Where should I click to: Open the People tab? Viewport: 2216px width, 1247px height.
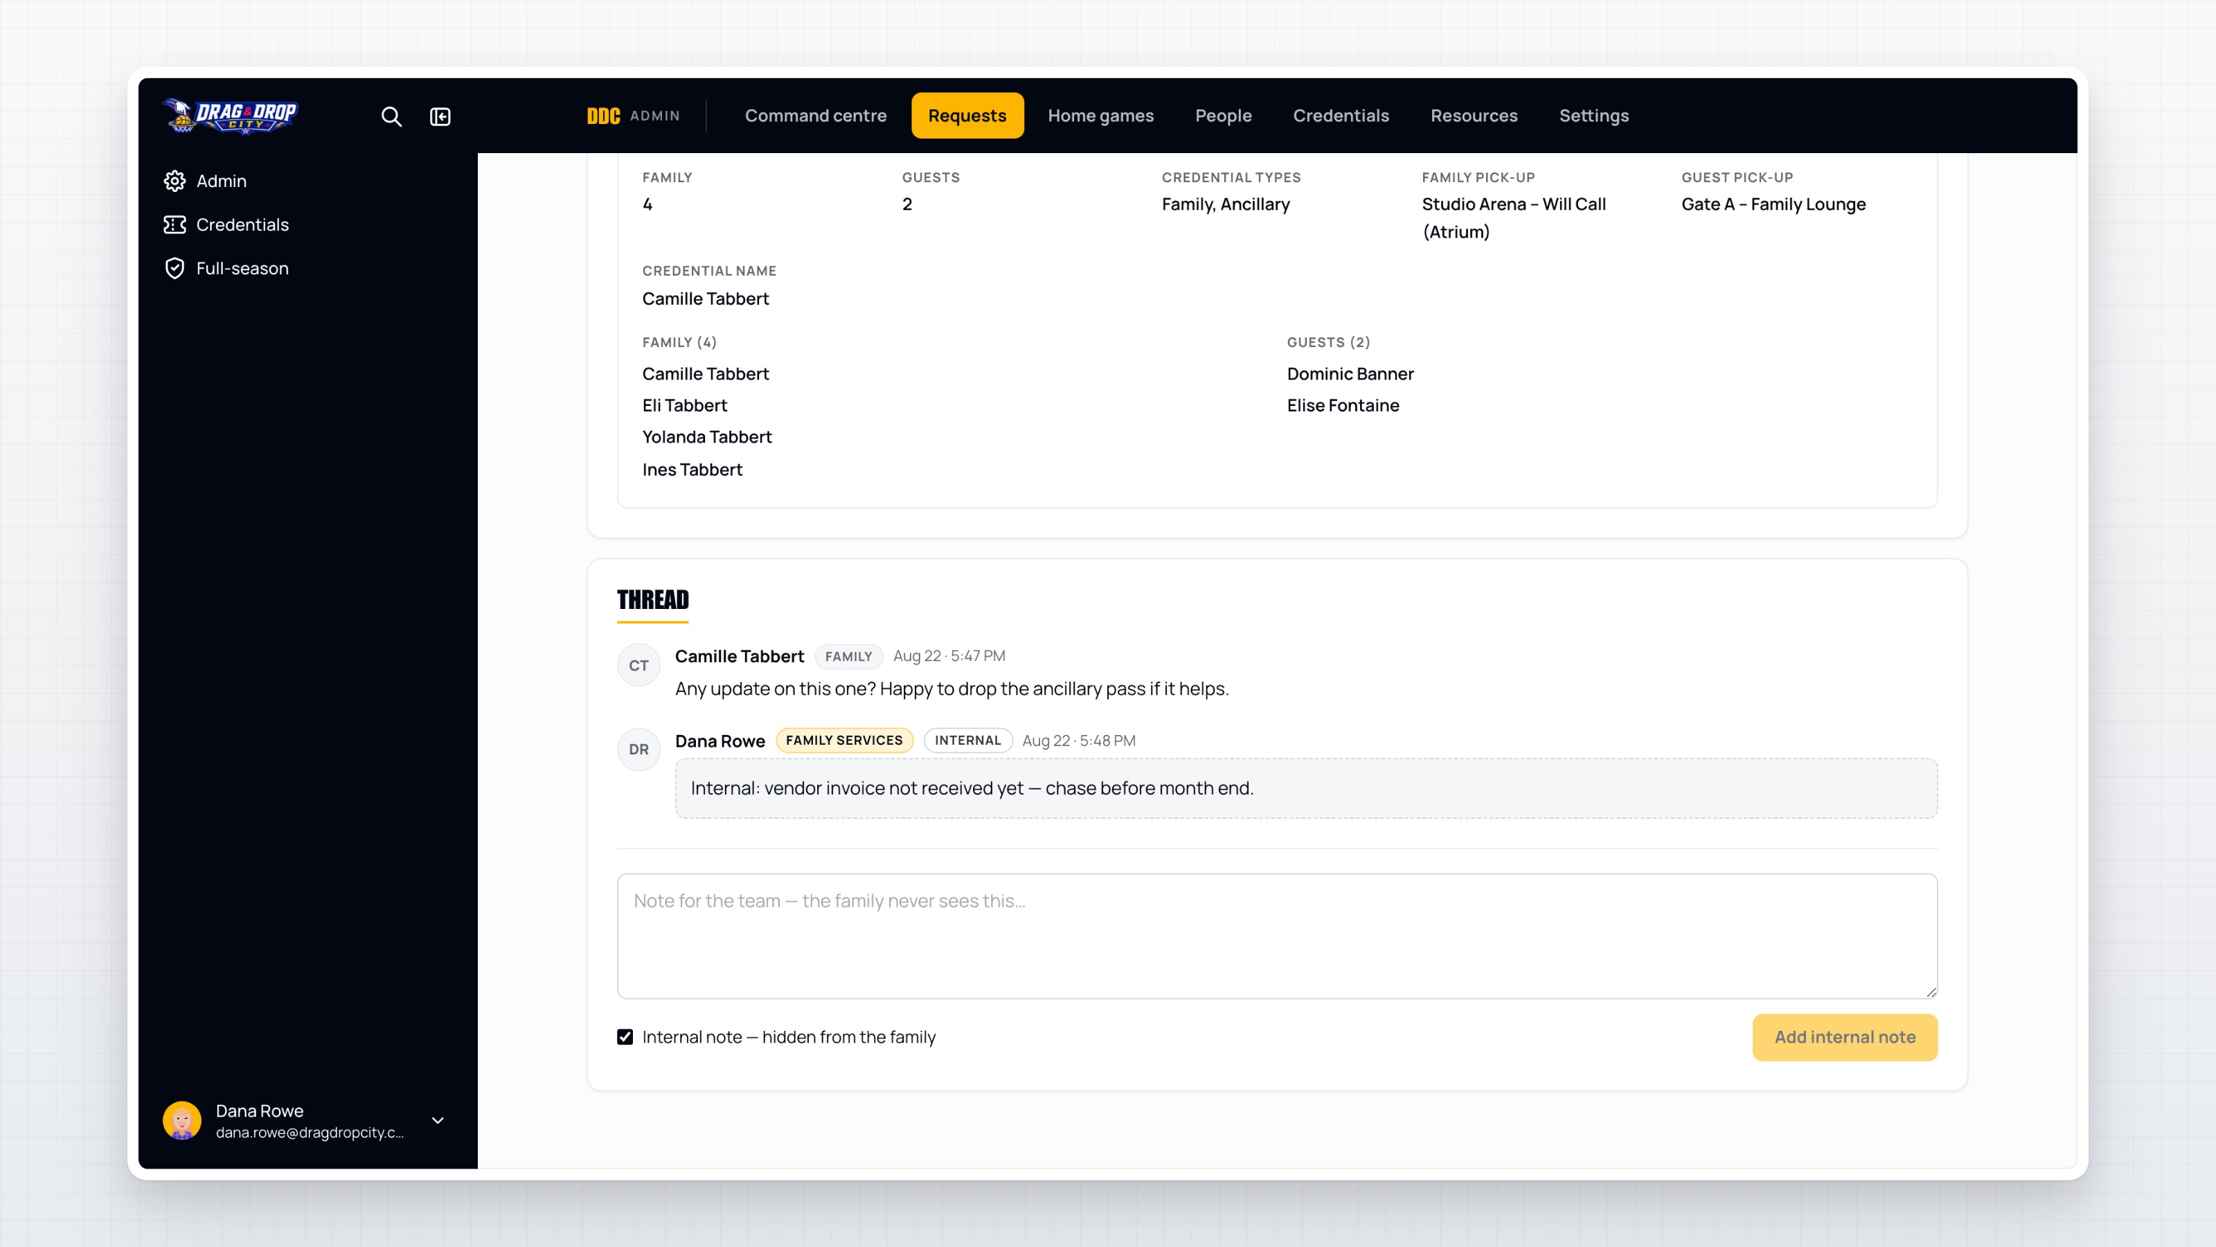point(1222,115)
